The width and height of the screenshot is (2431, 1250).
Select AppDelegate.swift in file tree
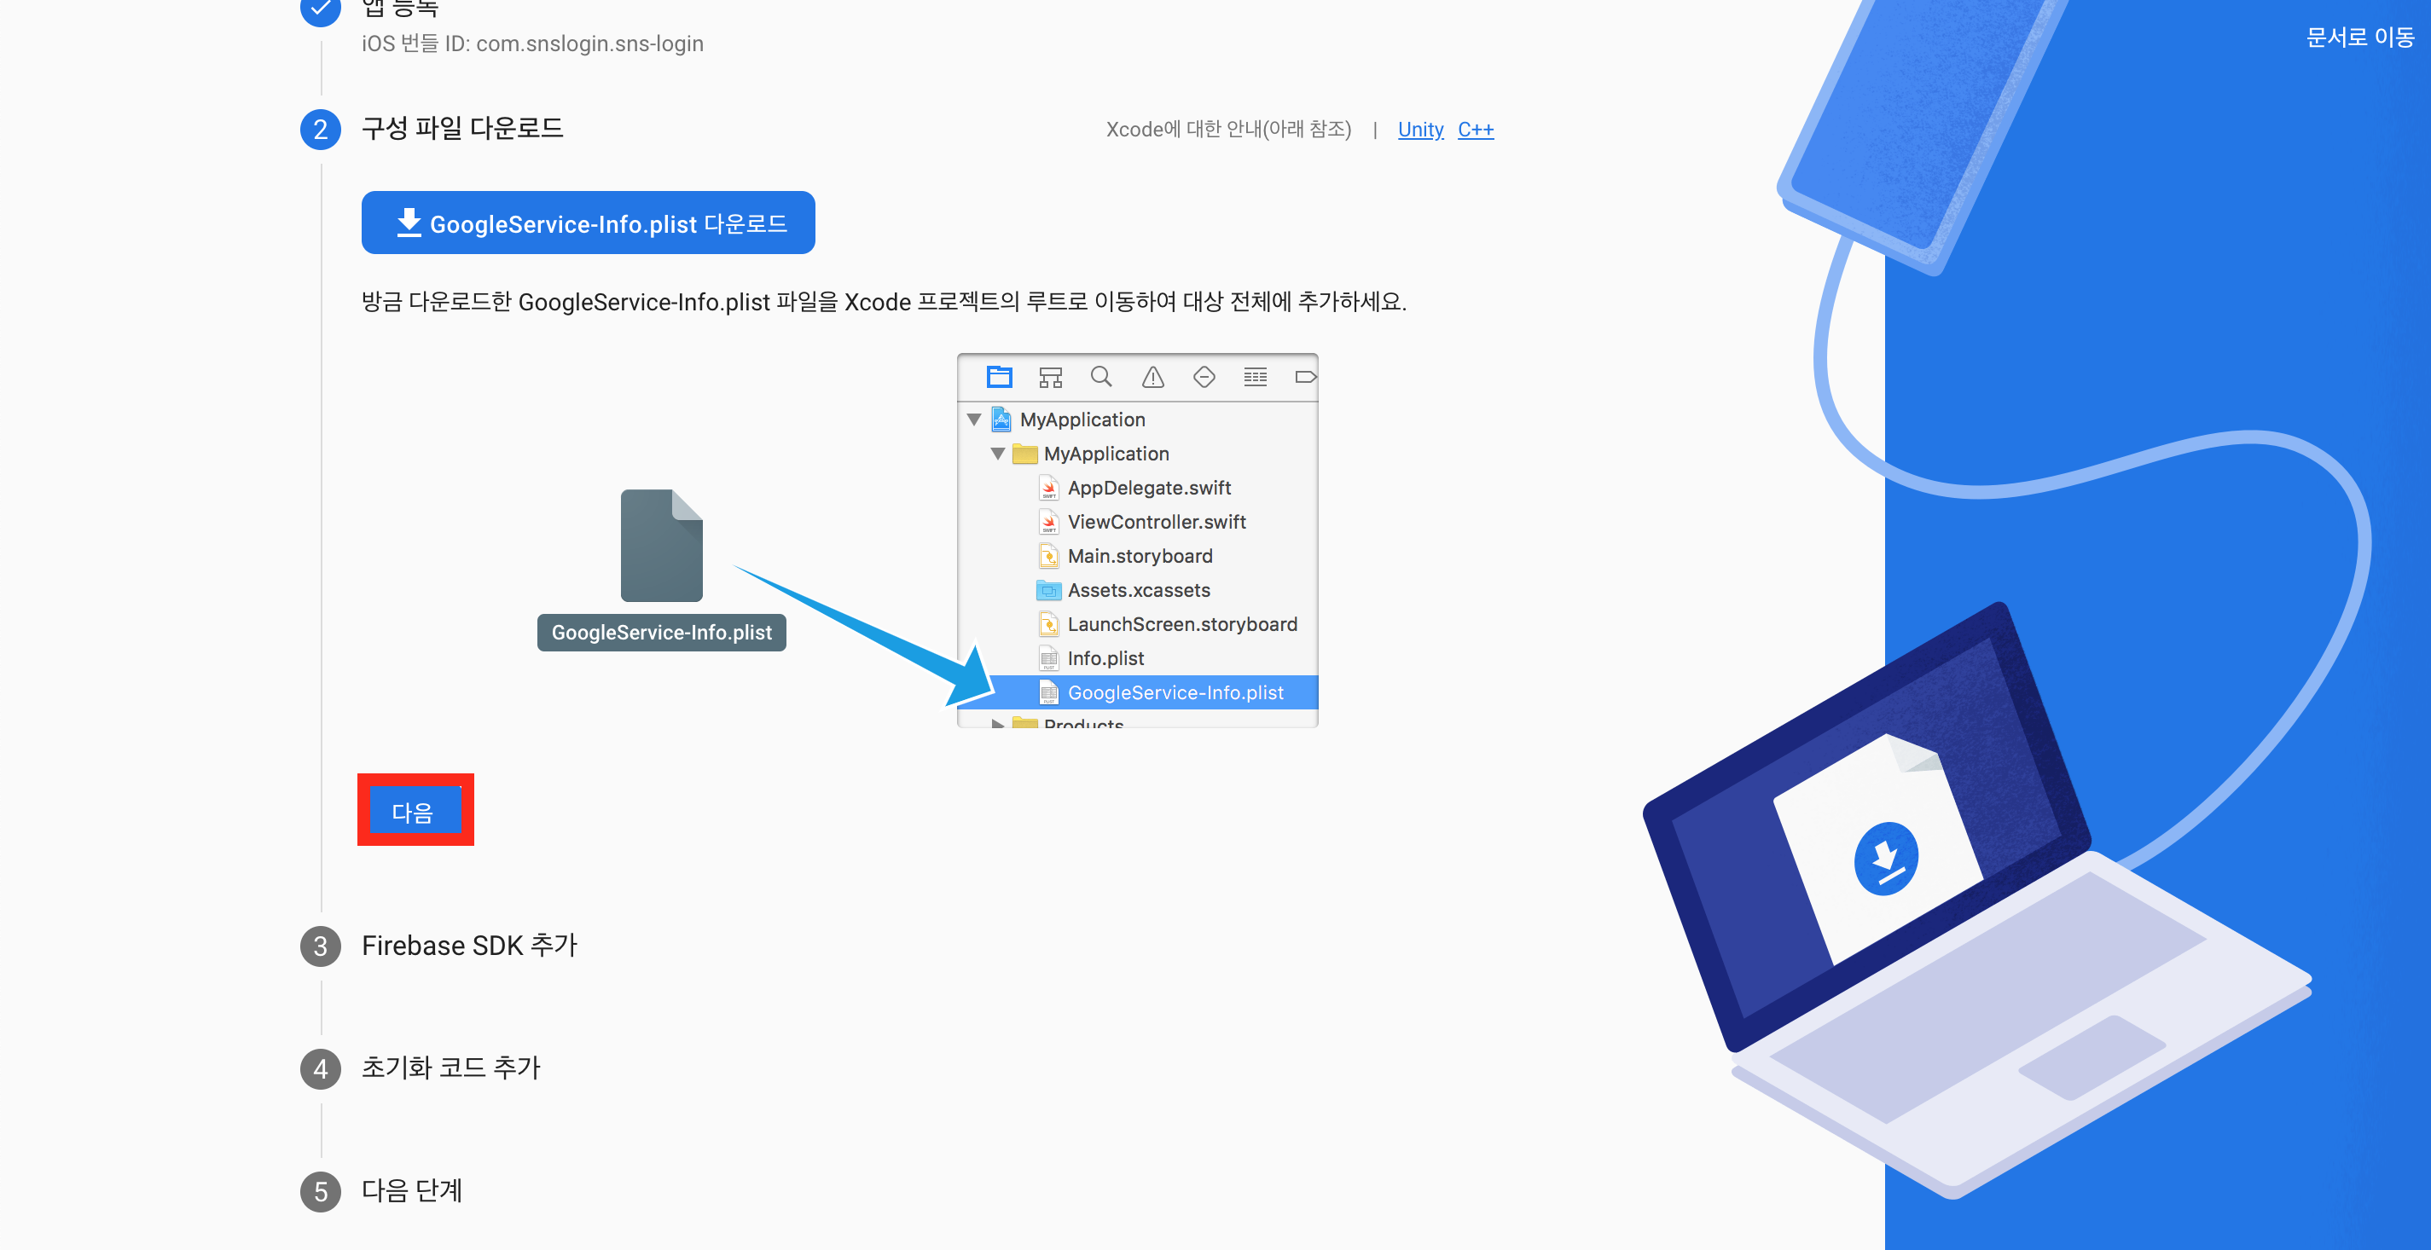pos(1148,488)
